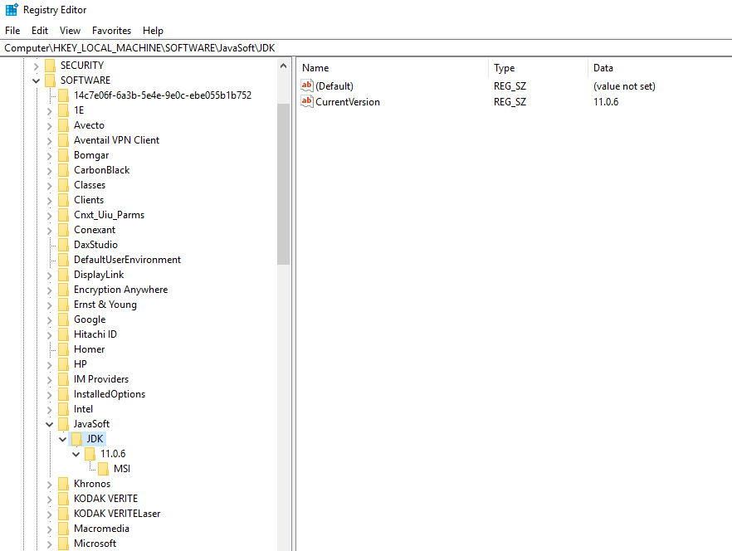The image size is (732, 551).
Task: Click the Classes folder icon
Action: [63, 185]
